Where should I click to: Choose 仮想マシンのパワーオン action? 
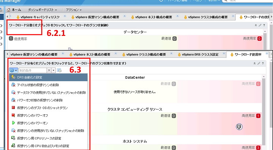[49, 123]
